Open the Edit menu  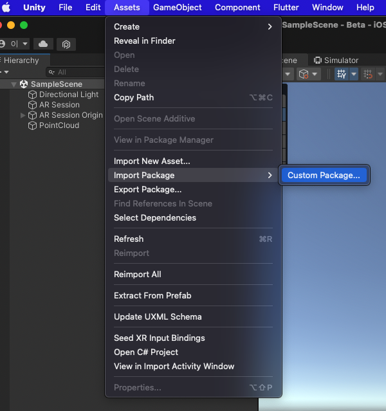point(93,7)
